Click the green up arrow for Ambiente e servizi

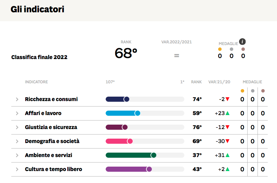point(227,155)
